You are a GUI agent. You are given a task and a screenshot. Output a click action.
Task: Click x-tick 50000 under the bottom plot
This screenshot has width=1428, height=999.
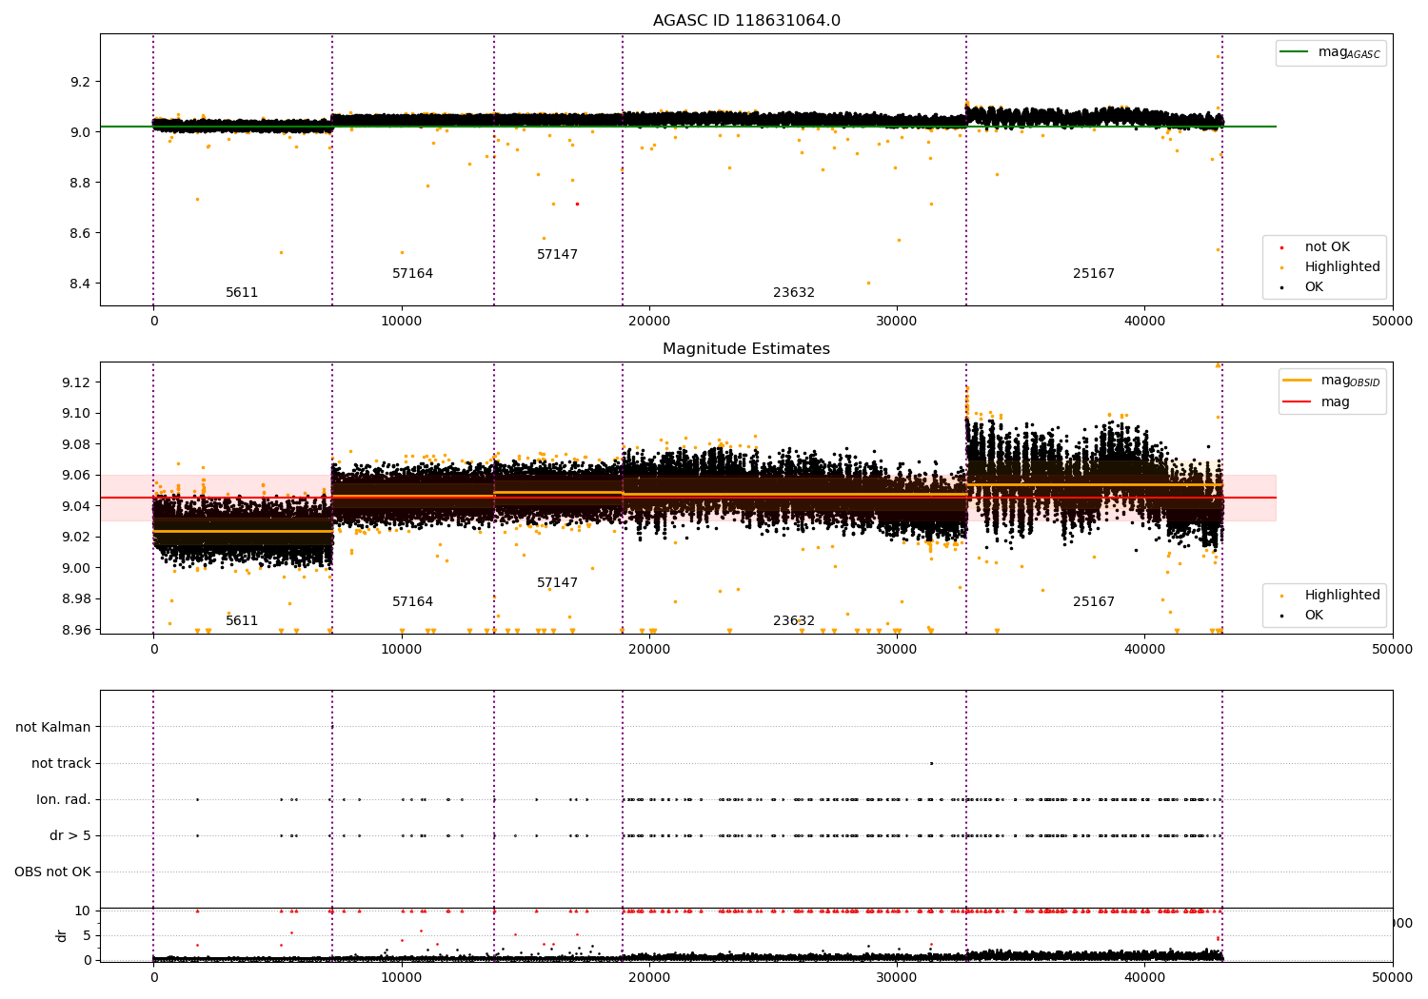[1393, 978]
